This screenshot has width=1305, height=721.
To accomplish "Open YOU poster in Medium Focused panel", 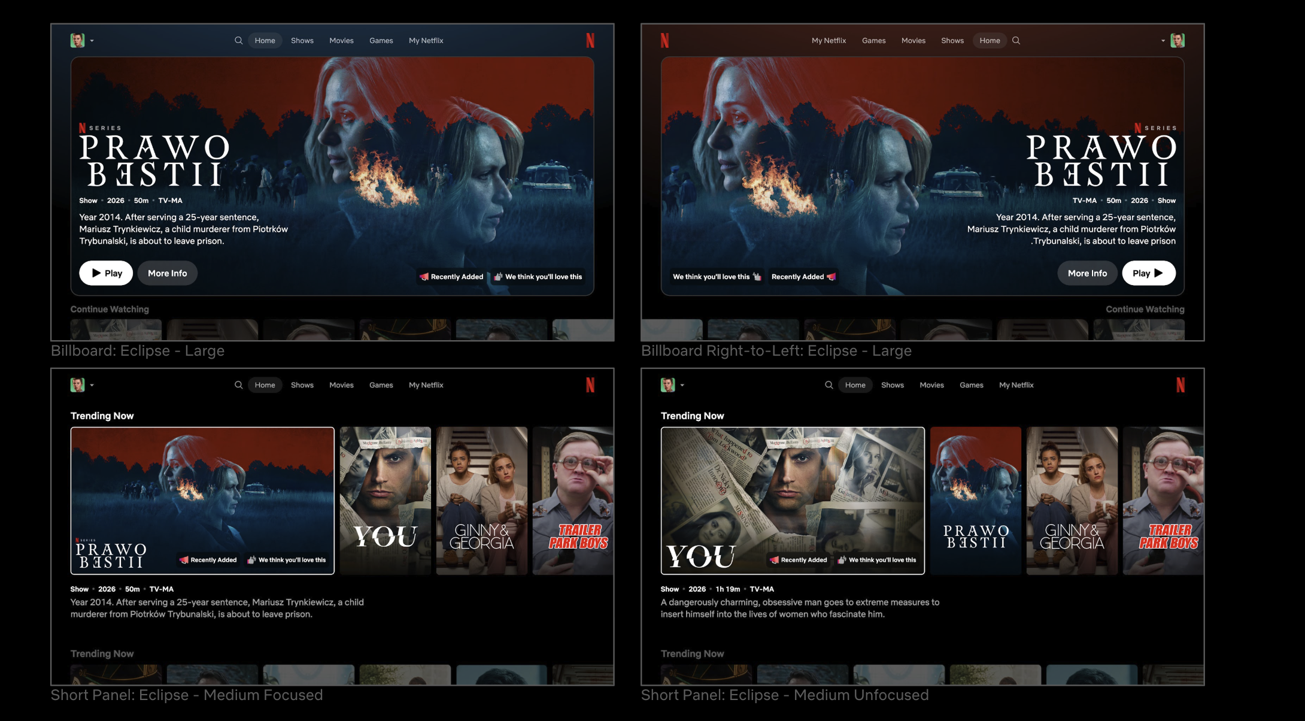I will tap(386, 501).
